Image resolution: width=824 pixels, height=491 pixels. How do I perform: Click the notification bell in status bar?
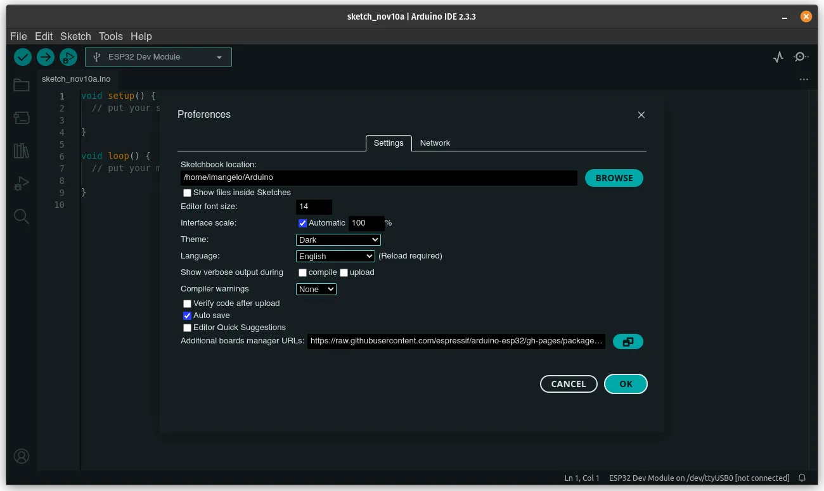pyautogui.click(x=802, y=478)
